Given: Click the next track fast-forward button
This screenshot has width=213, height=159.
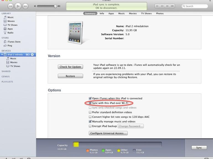Looking at the screenshot, I should tap(25, 6).
